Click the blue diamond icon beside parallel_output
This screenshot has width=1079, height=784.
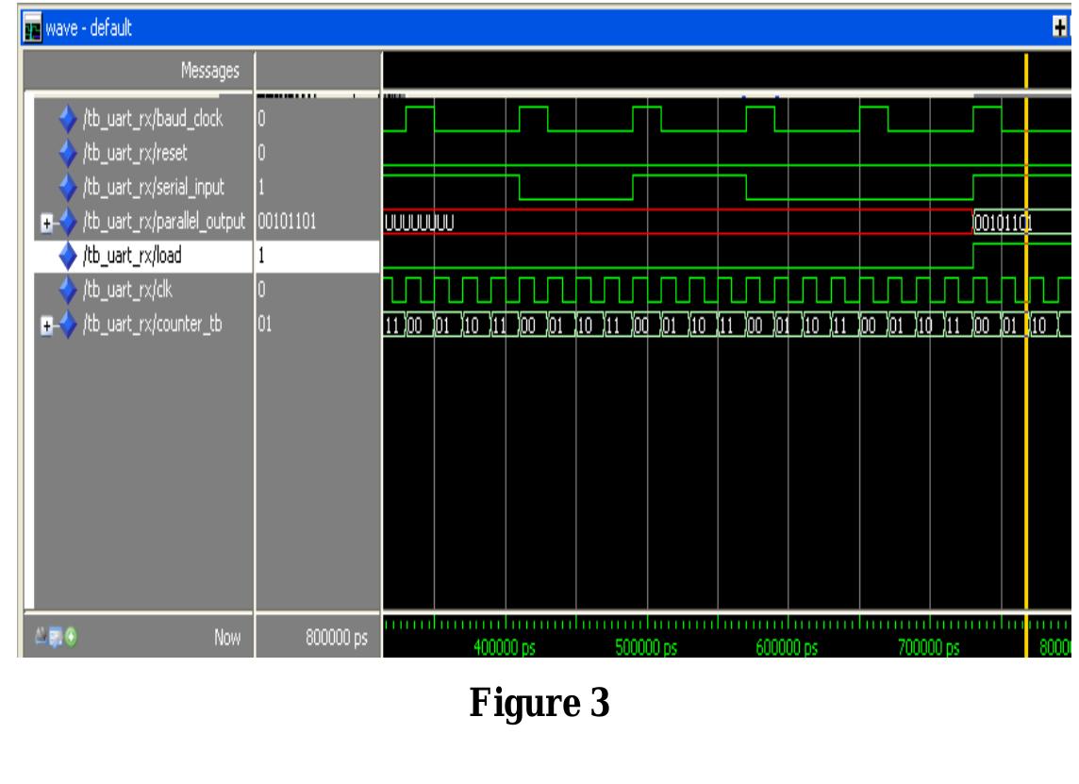[x=68, y=222]
